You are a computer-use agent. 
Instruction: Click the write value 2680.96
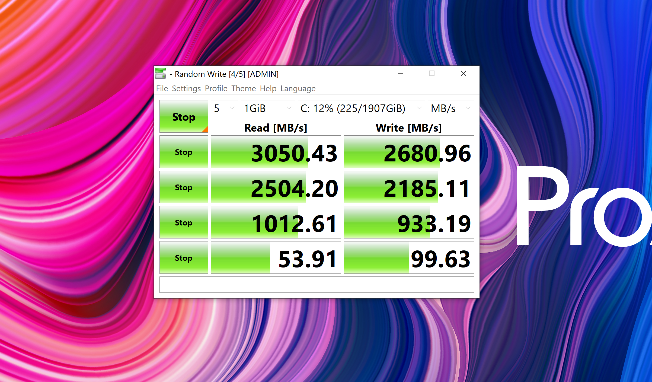click(x=409, y=152)
